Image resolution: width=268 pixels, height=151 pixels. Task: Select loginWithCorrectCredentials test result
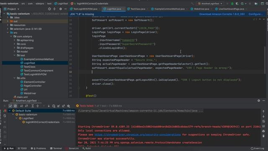click(x=43, y=122)
